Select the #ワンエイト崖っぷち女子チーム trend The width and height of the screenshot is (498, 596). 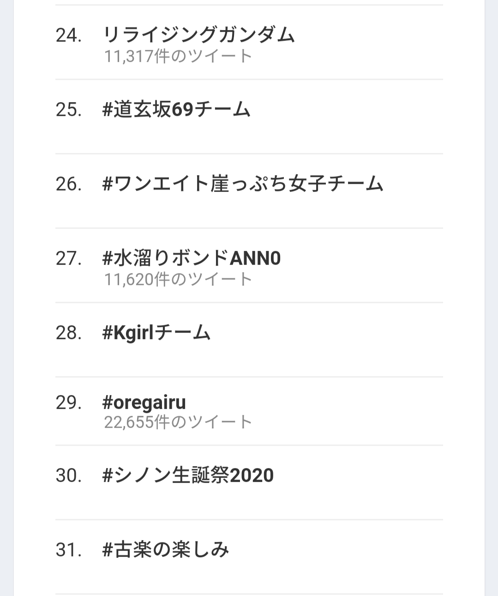tap(243, 184)
